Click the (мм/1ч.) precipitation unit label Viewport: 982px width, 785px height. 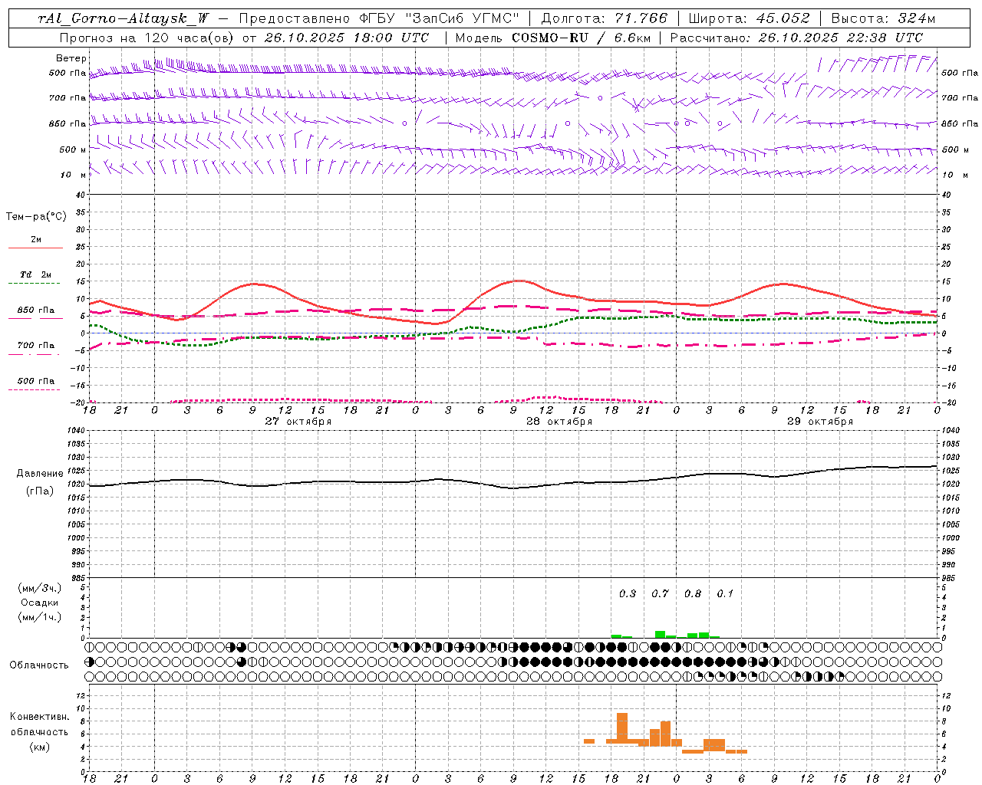pos(40,617)
